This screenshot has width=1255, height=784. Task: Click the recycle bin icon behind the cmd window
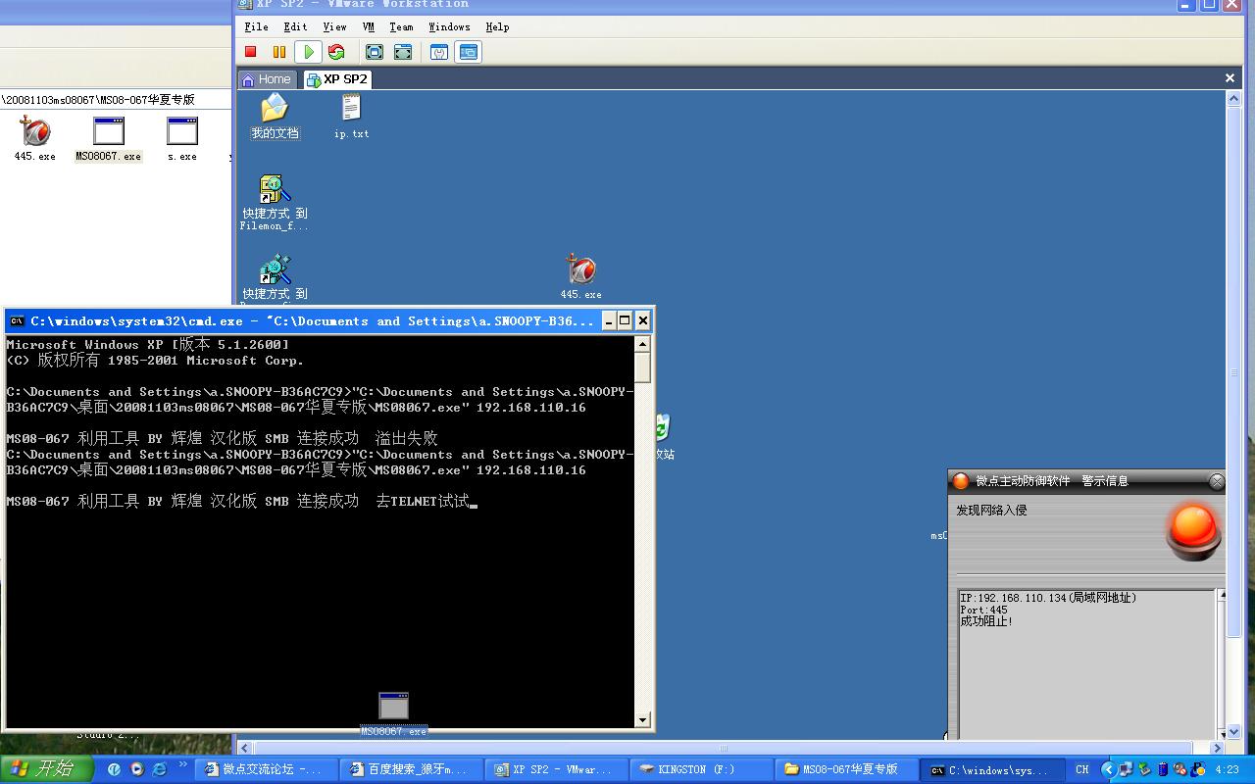(x=664, y=427)
